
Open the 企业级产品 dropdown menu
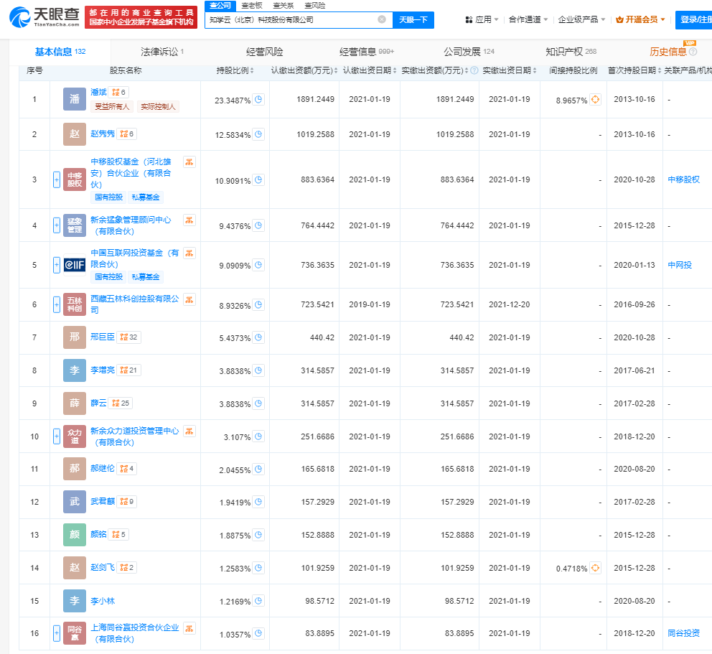(x=581, y=19)
